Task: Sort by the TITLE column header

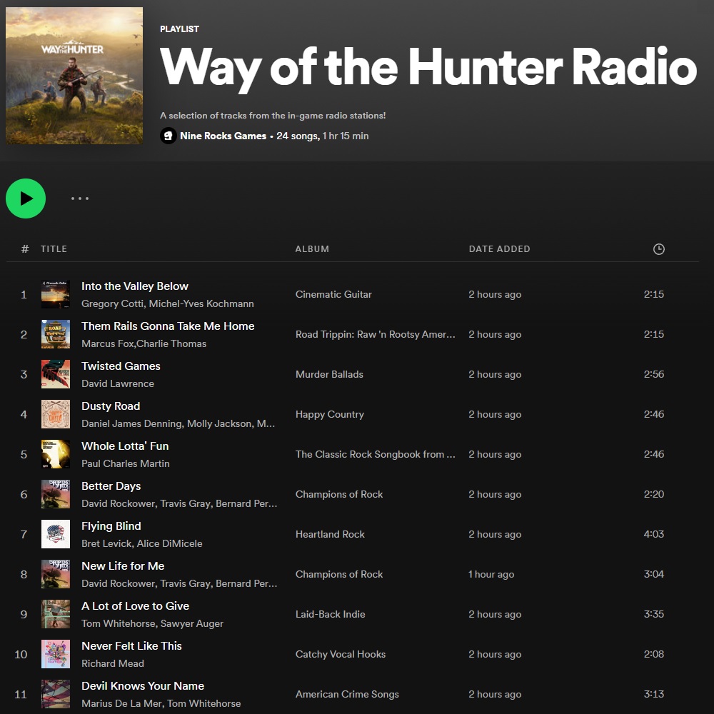Action: pyautogui.click(x=54, y=249)
